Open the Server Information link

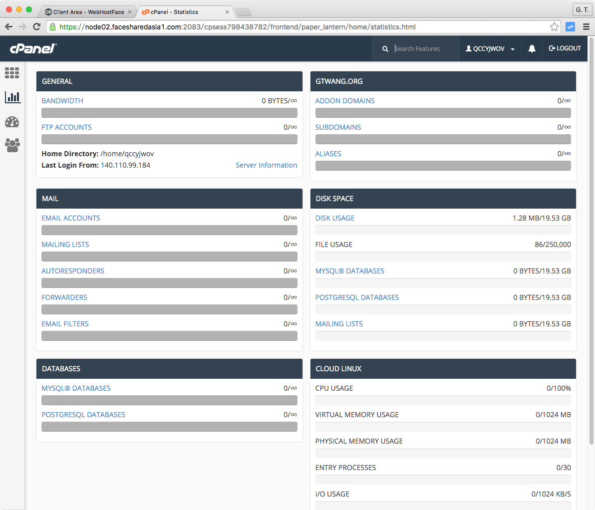coord(266,165)
